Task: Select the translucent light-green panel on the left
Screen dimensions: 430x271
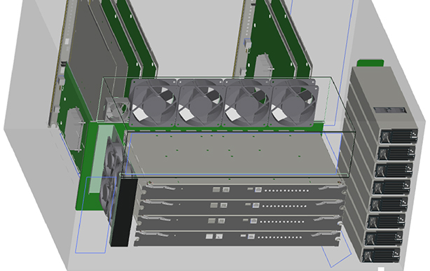Action: pos(99,159)
